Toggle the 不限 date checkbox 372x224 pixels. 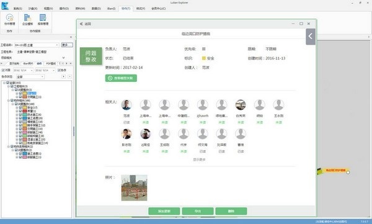coord(3,70)
